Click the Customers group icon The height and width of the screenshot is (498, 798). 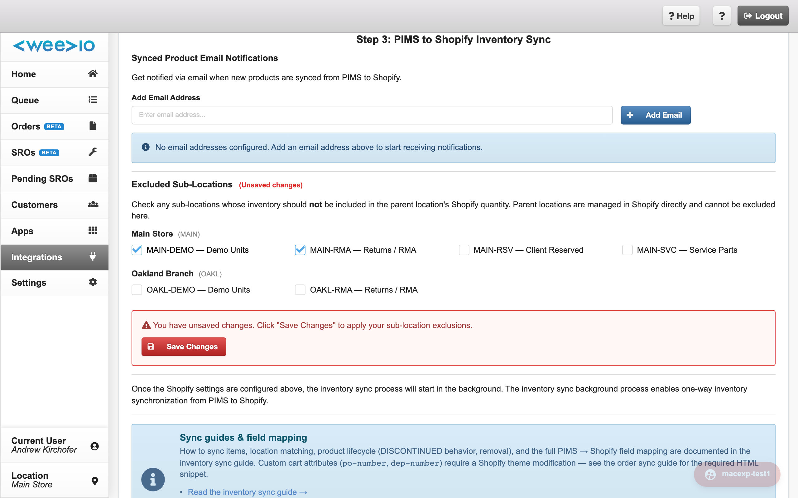pyautogui.click(x=93, y=204)
